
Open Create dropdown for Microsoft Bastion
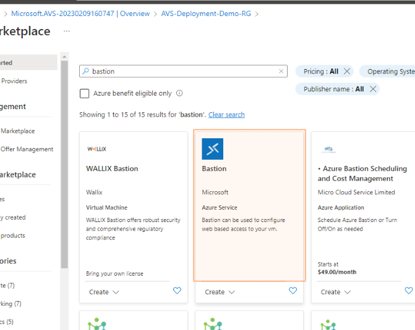point(220,292)
